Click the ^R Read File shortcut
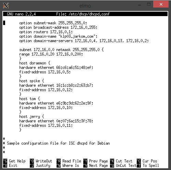The image size is (171, 170). [69, 161]
